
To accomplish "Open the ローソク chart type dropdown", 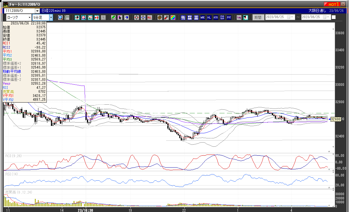I will [29, 17].
